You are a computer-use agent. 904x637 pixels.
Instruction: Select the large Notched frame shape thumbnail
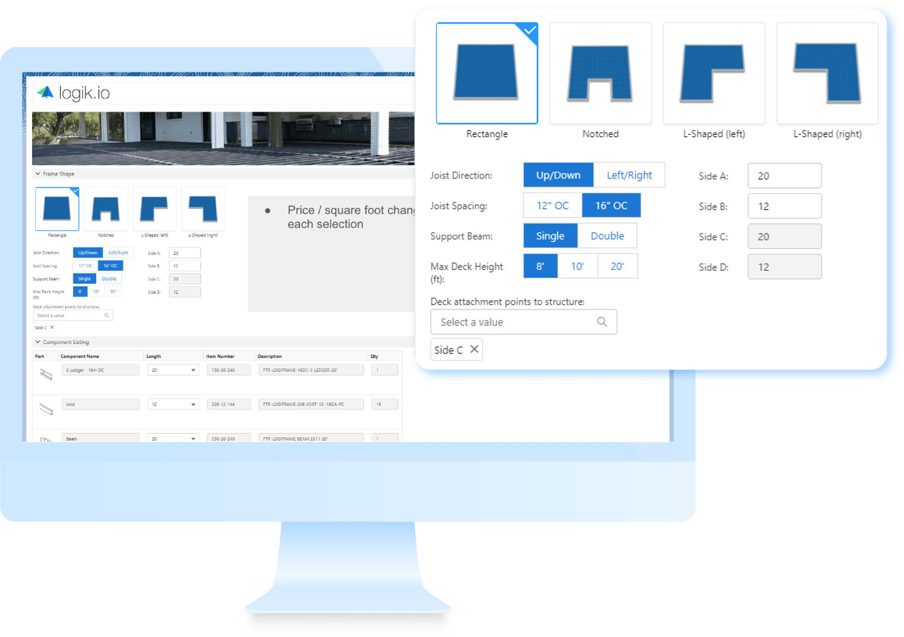coord(600,73)
